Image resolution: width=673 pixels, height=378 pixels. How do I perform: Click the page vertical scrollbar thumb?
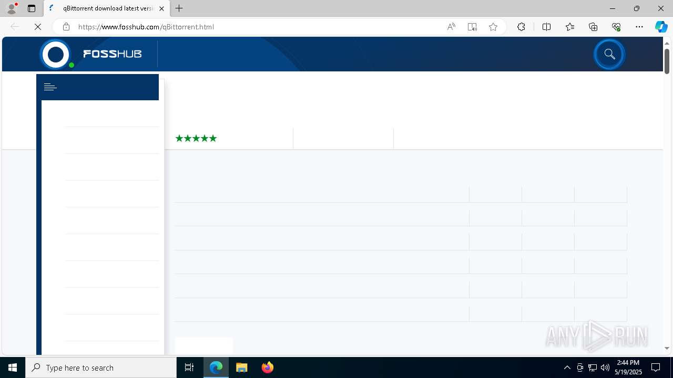click(x=667, y=61)
